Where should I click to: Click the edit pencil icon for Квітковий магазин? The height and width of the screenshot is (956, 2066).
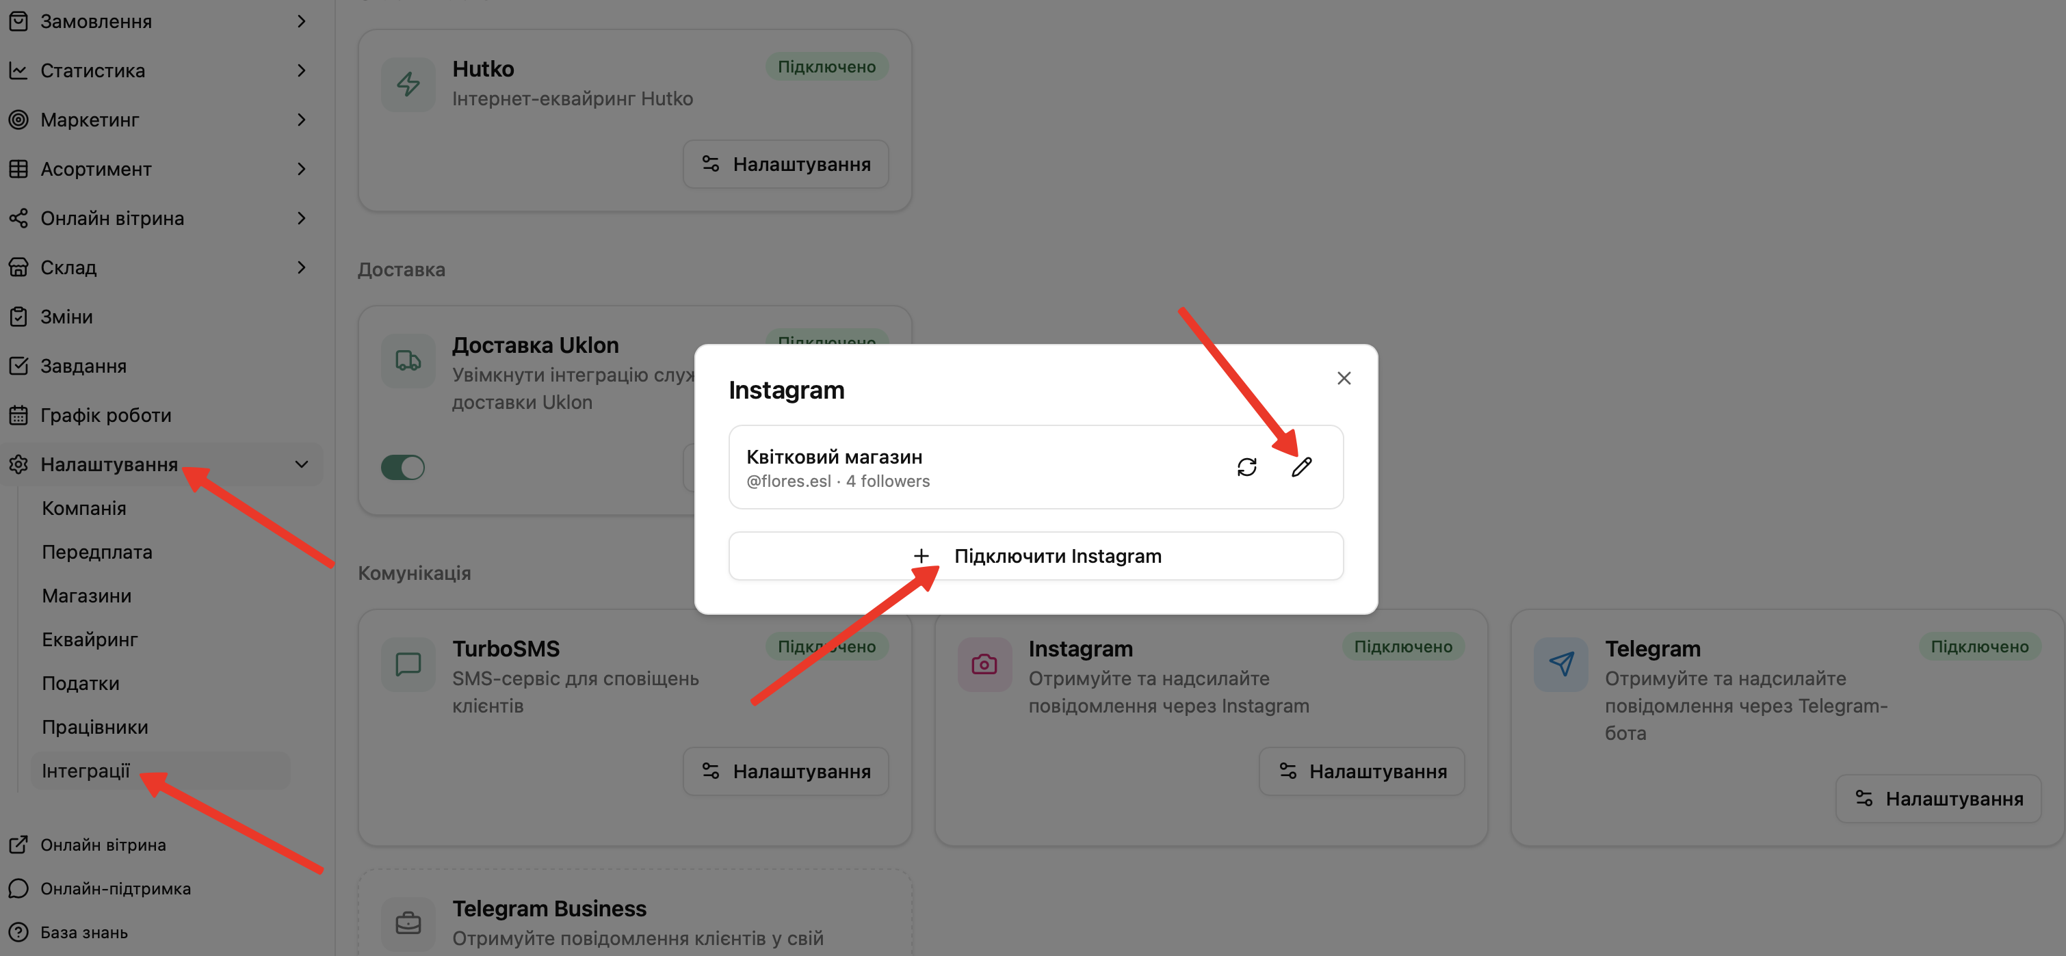[1301, 467]
